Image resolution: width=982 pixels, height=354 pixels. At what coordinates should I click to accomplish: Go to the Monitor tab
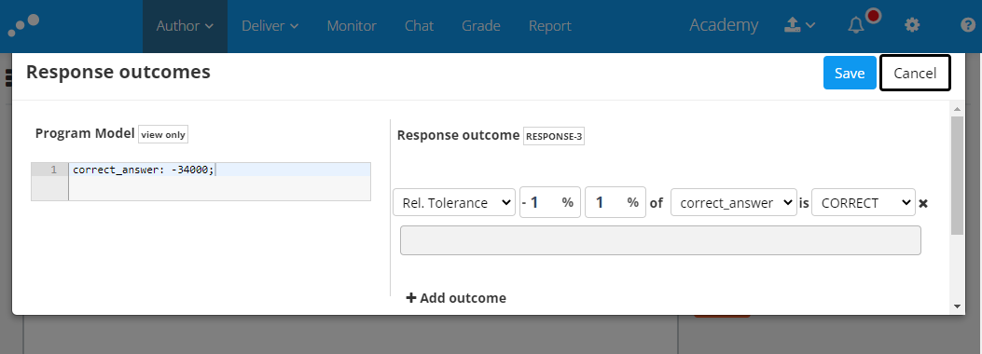(352, 26)
